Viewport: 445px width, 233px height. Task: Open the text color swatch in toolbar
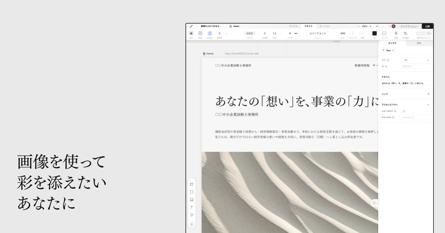click(374, 33)
